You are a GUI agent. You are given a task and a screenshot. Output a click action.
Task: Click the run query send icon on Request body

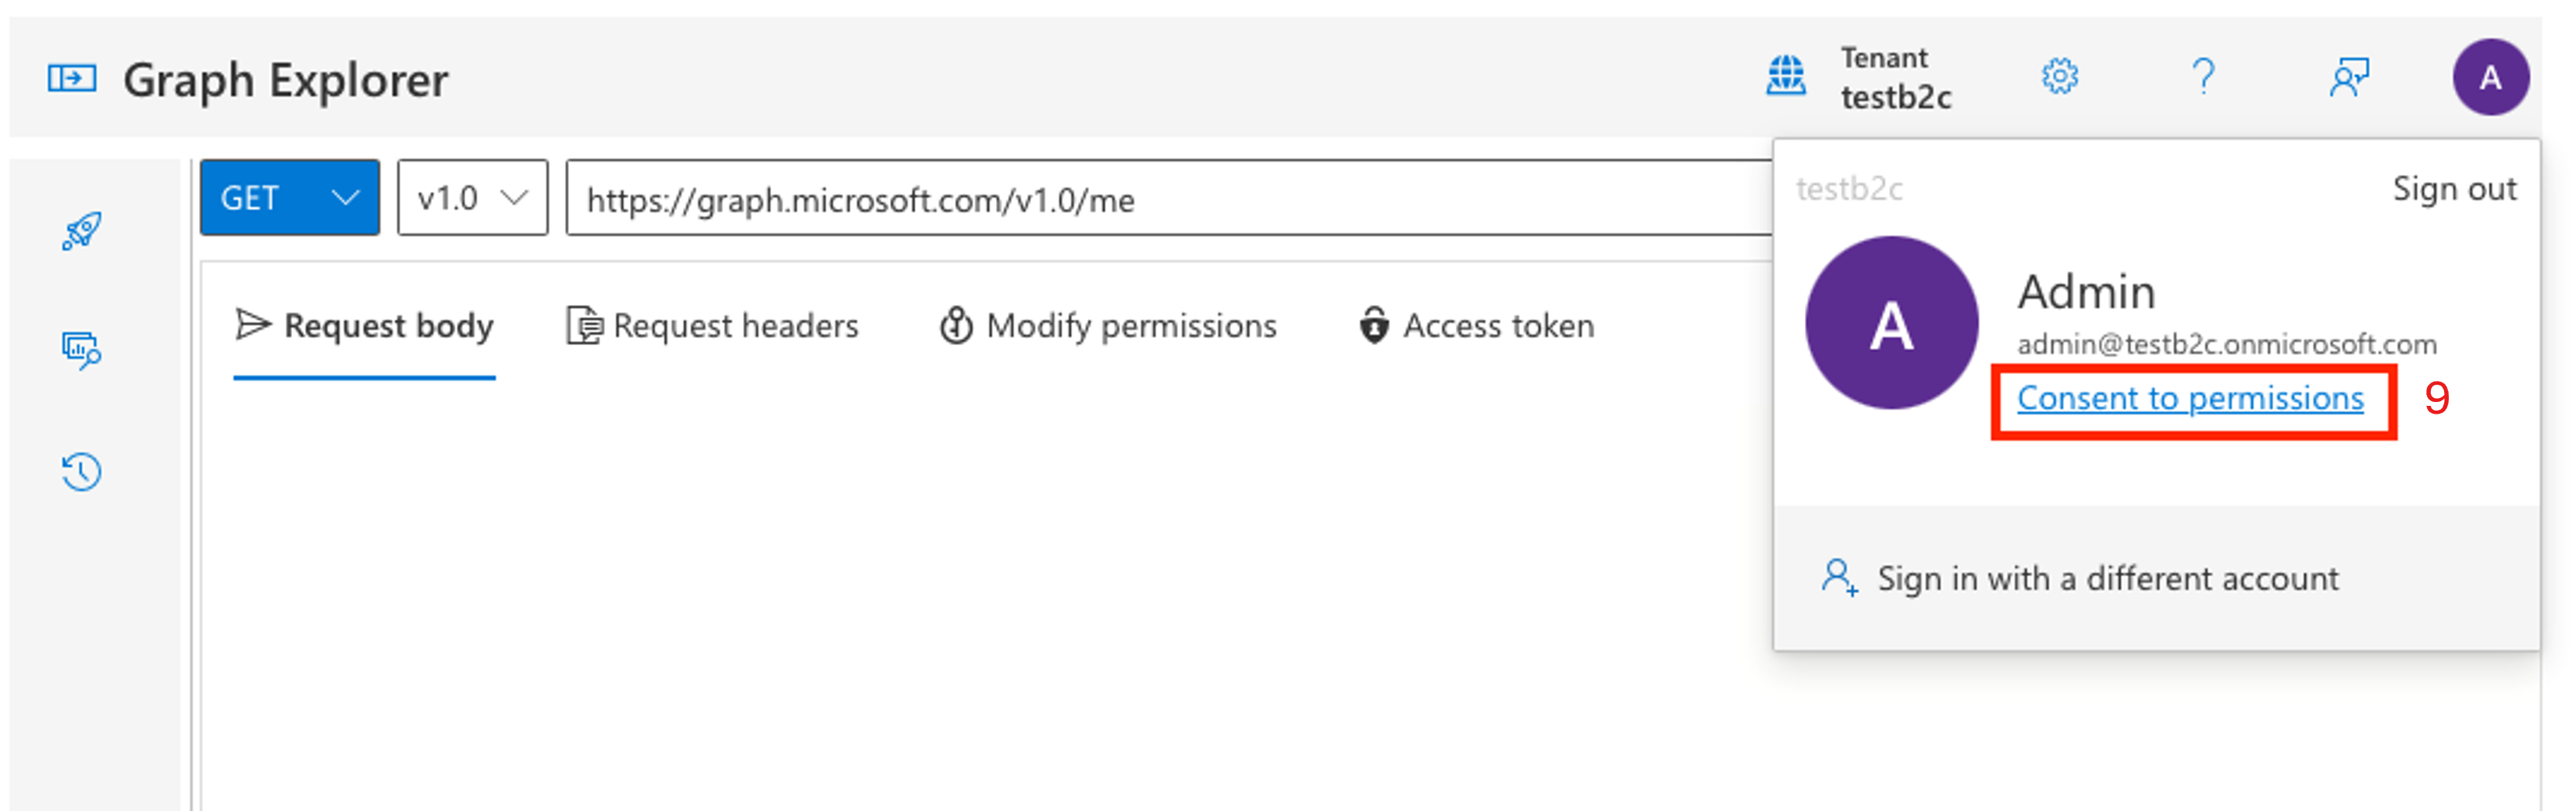[254, 324]
